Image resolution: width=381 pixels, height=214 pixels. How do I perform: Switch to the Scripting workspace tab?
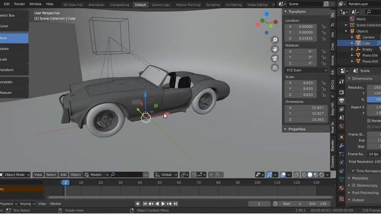click(213, 5)
